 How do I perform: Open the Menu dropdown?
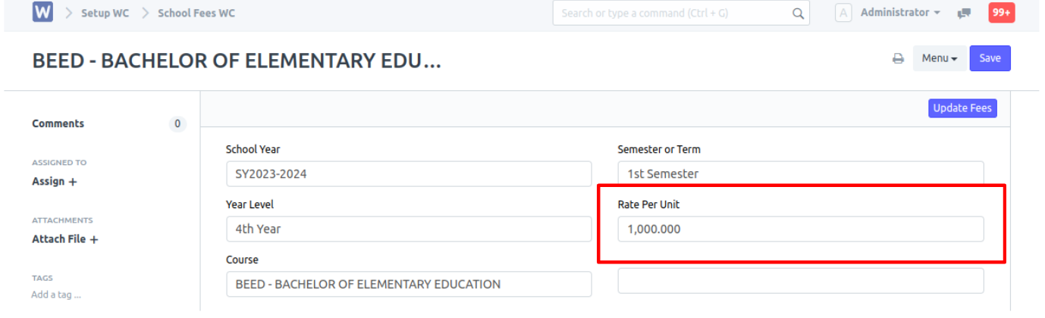pos(940,58)
